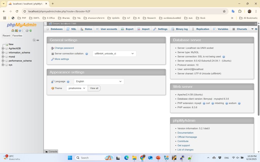Viewport: 260px width, 162px height.
Task: Click help icon after SSL is not being used
Action: pos(224,57)
